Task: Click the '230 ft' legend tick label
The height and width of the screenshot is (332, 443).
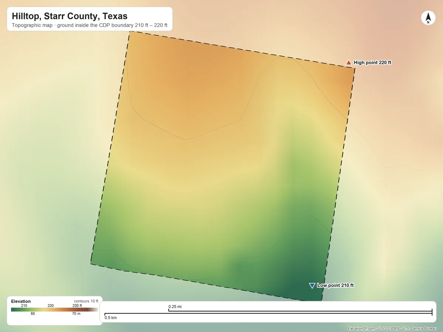Action: click(x=77, y=305)
